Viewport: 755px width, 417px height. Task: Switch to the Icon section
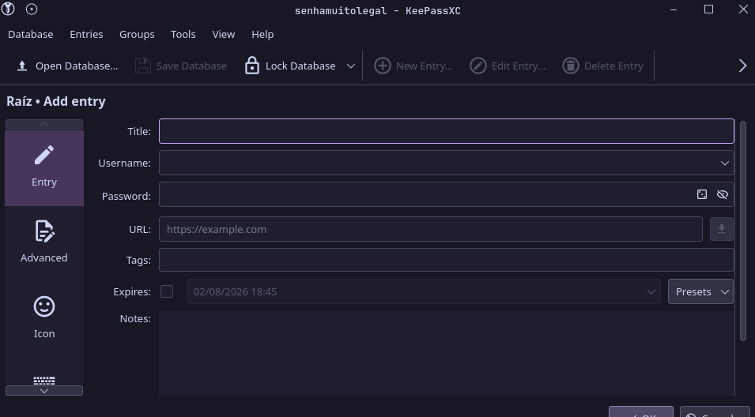click(x=44, y=317)
